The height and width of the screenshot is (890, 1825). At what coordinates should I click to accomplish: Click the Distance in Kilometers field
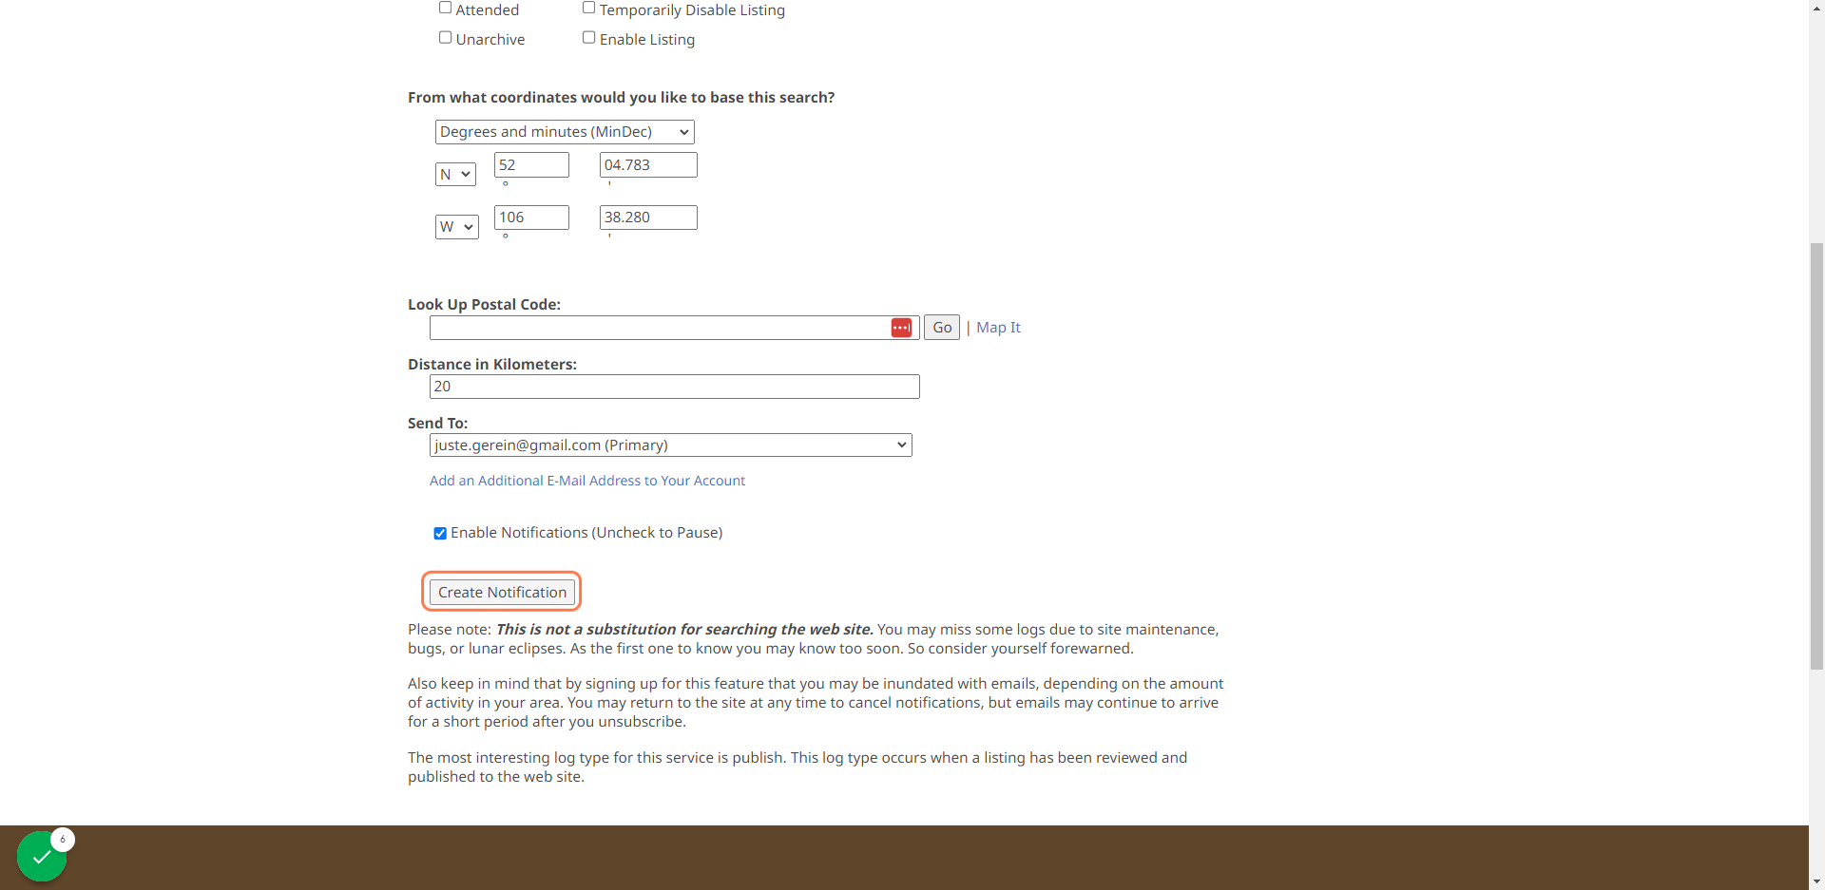tap(675, 387)
